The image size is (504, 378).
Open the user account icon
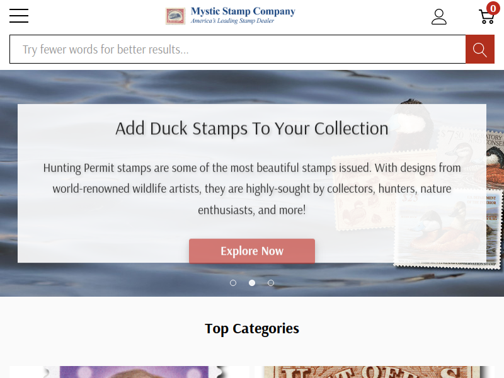click(438, 17)
